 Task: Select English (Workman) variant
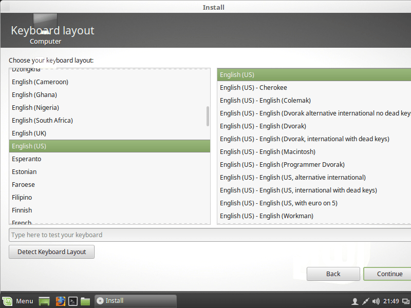pyautogui.click(x=314, y=216)
